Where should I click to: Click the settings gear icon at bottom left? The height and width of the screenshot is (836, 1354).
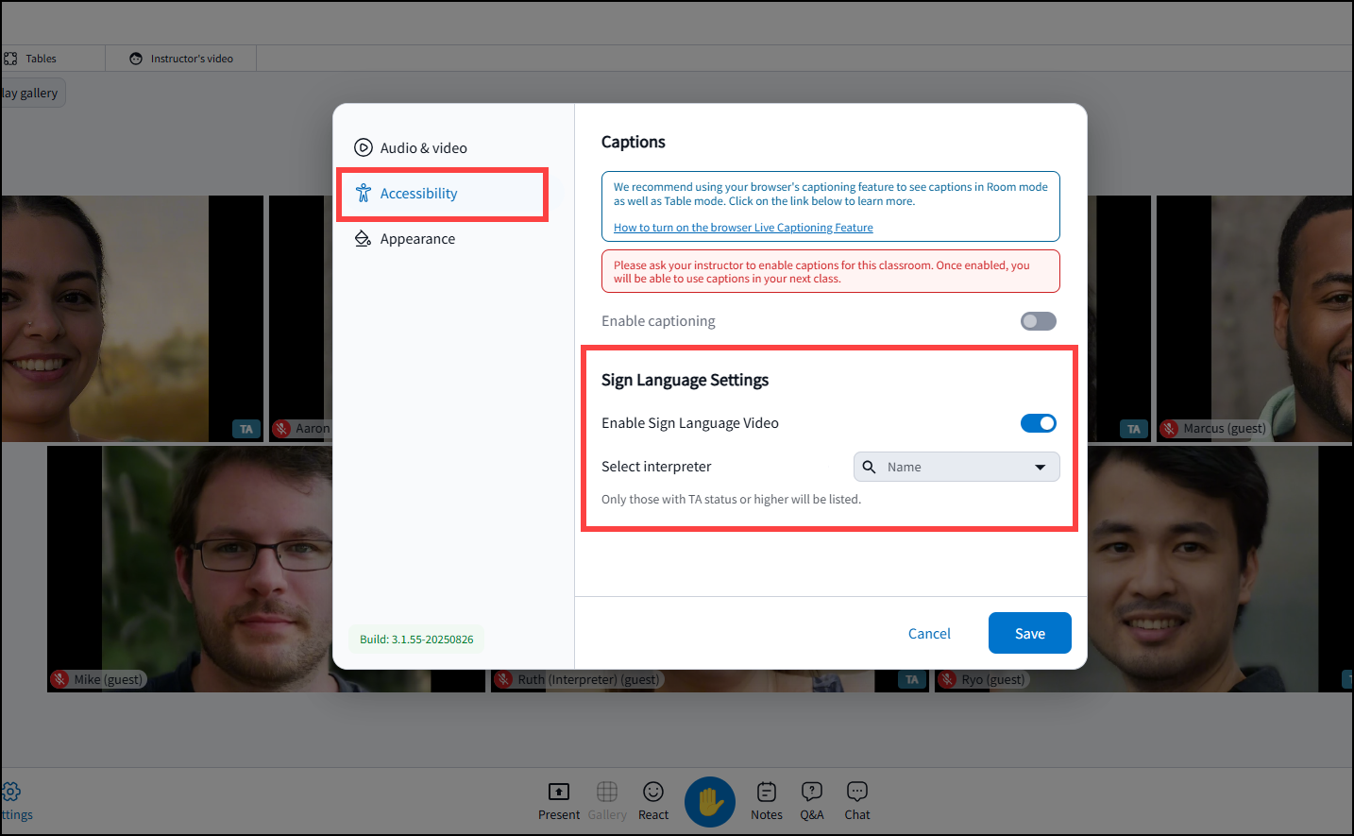tap(11, 792)
